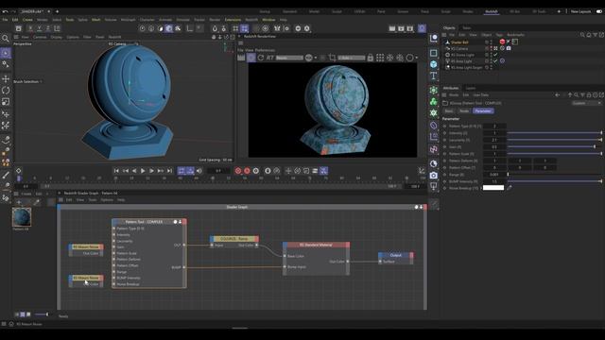605x340 pixels.
Task: Select the Paint brush tool in left toolbar
Action: pos(6,175)
